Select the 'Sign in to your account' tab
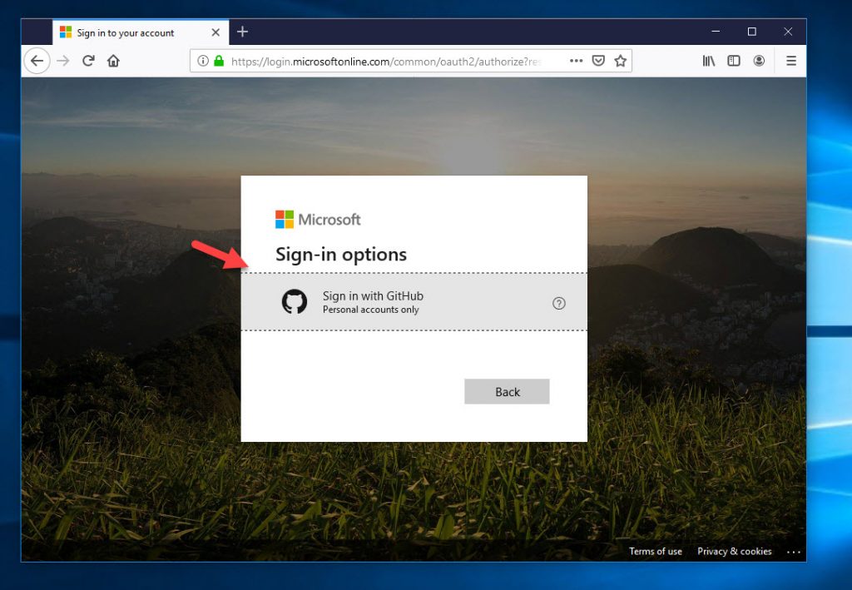This screenshot has width=852, height=590. 125,32
